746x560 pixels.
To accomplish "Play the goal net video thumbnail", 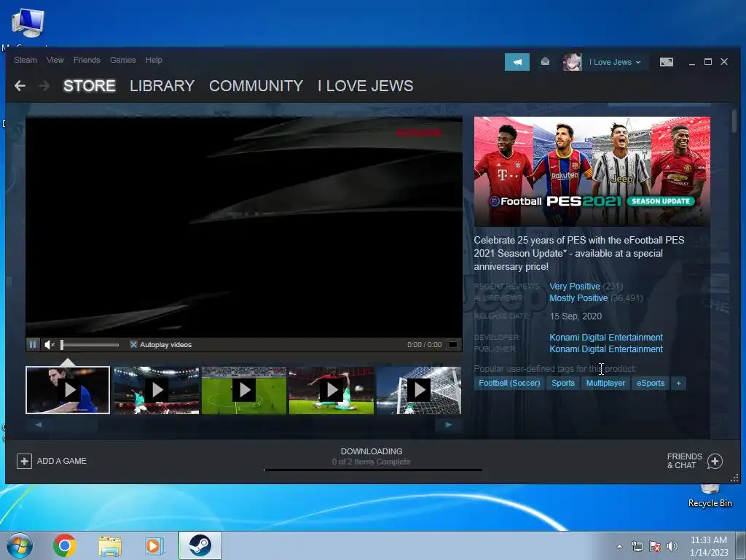I will coord(419,390).
